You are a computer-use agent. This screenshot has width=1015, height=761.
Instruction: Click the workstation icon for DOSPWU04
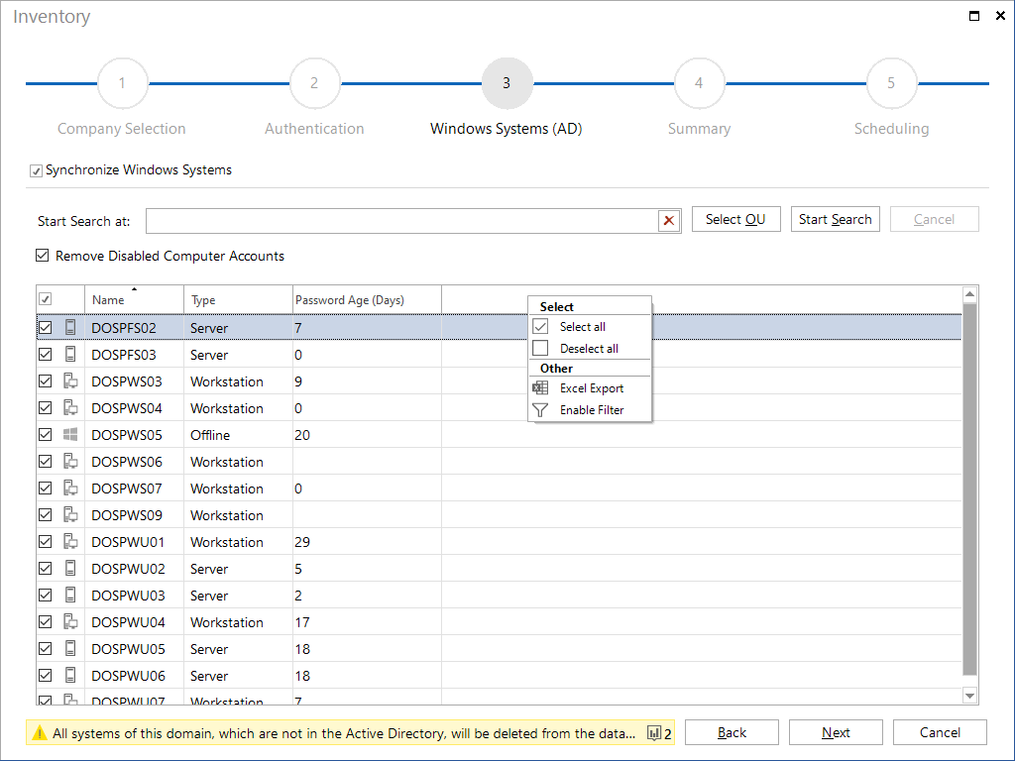tap(70, 622)
